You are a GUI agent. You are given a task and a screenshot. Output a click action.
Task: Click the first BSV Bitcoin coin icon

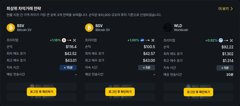(11, 28)
